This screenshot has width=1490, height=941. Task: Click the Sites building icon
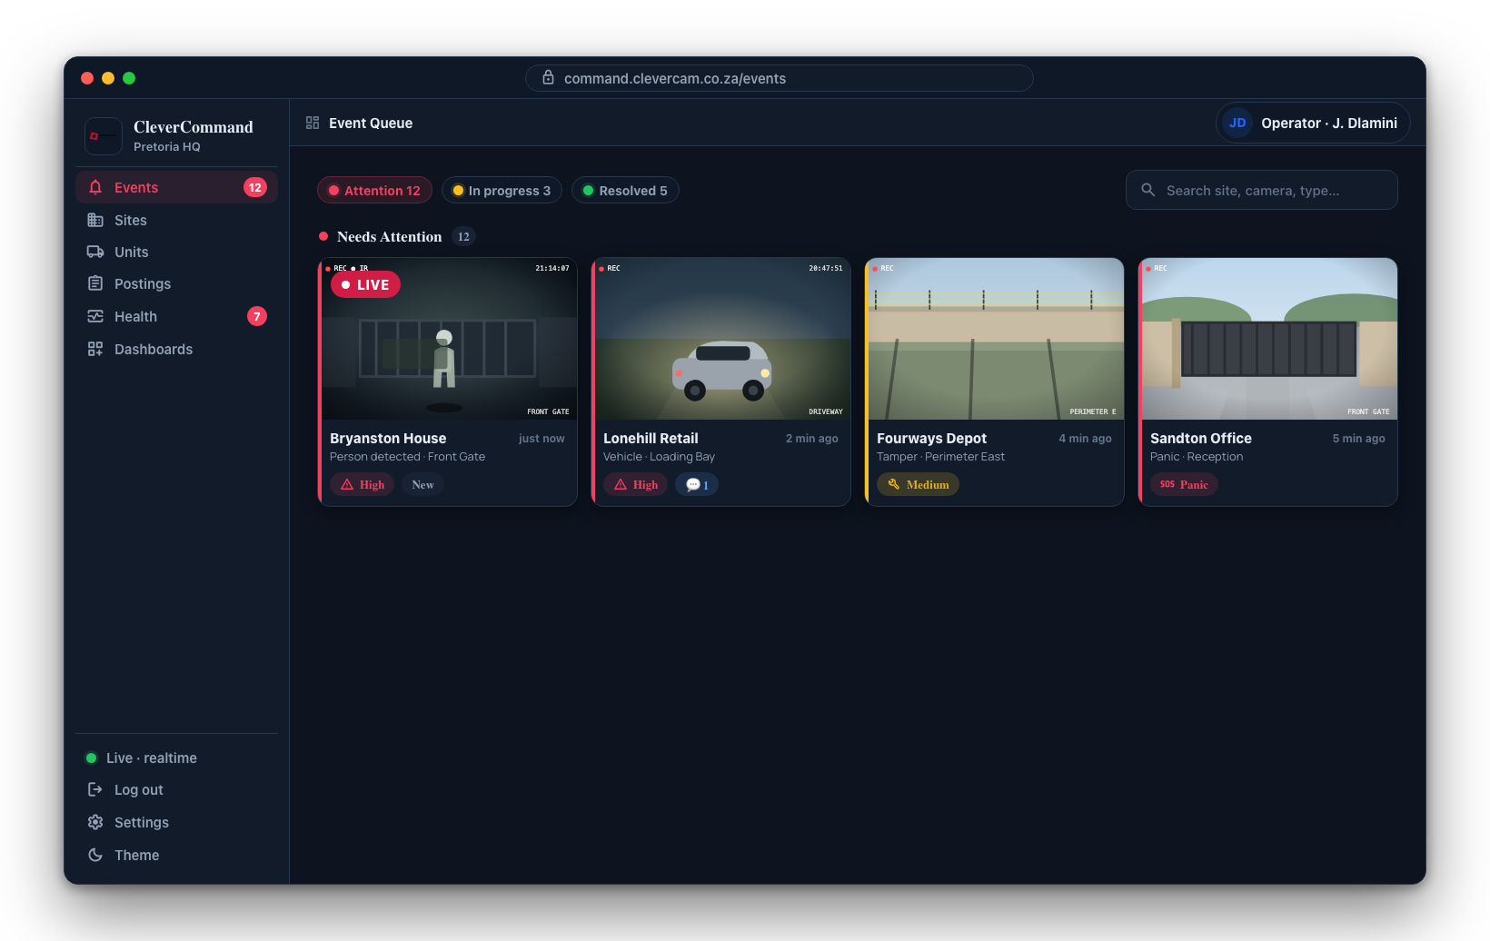(x=95, y=220)
